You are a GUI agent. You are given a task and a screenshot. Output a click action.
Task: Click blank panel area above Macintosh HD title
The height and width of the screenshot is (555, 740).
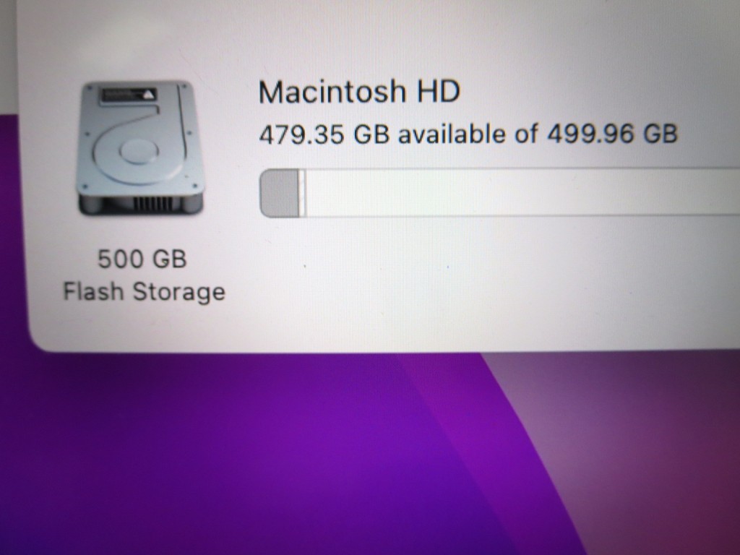click(x=377, y=38)
